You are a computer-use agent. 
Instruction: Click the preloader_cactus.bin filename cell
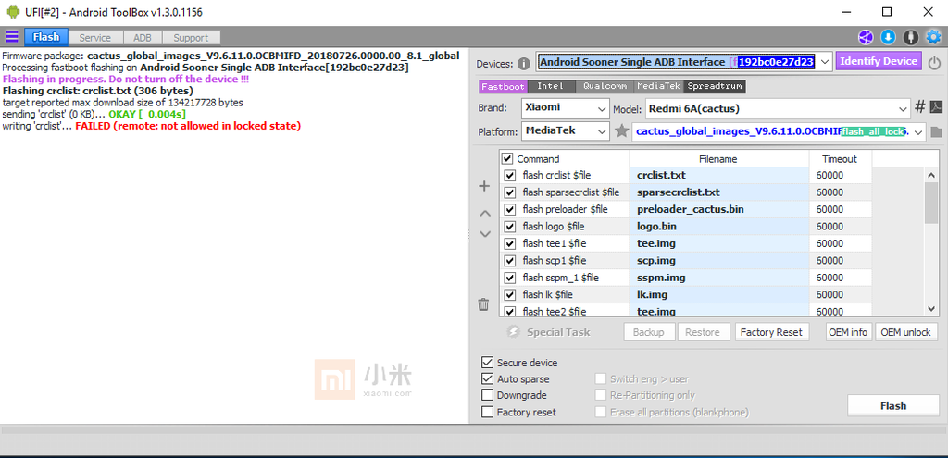[719, 209]
